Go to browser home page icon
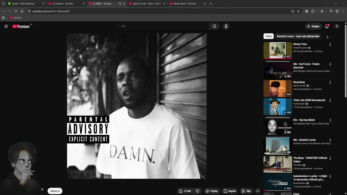The width and height of the screenshot is (347, 195). (22, 11)
